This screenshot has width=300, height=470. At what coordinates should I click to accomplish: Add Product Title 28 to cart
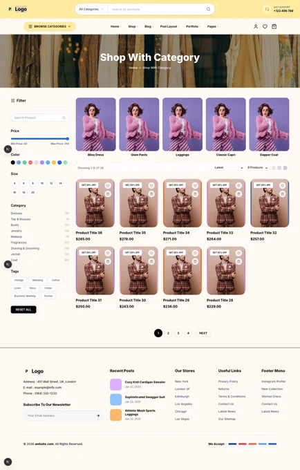tap(239, 261)
